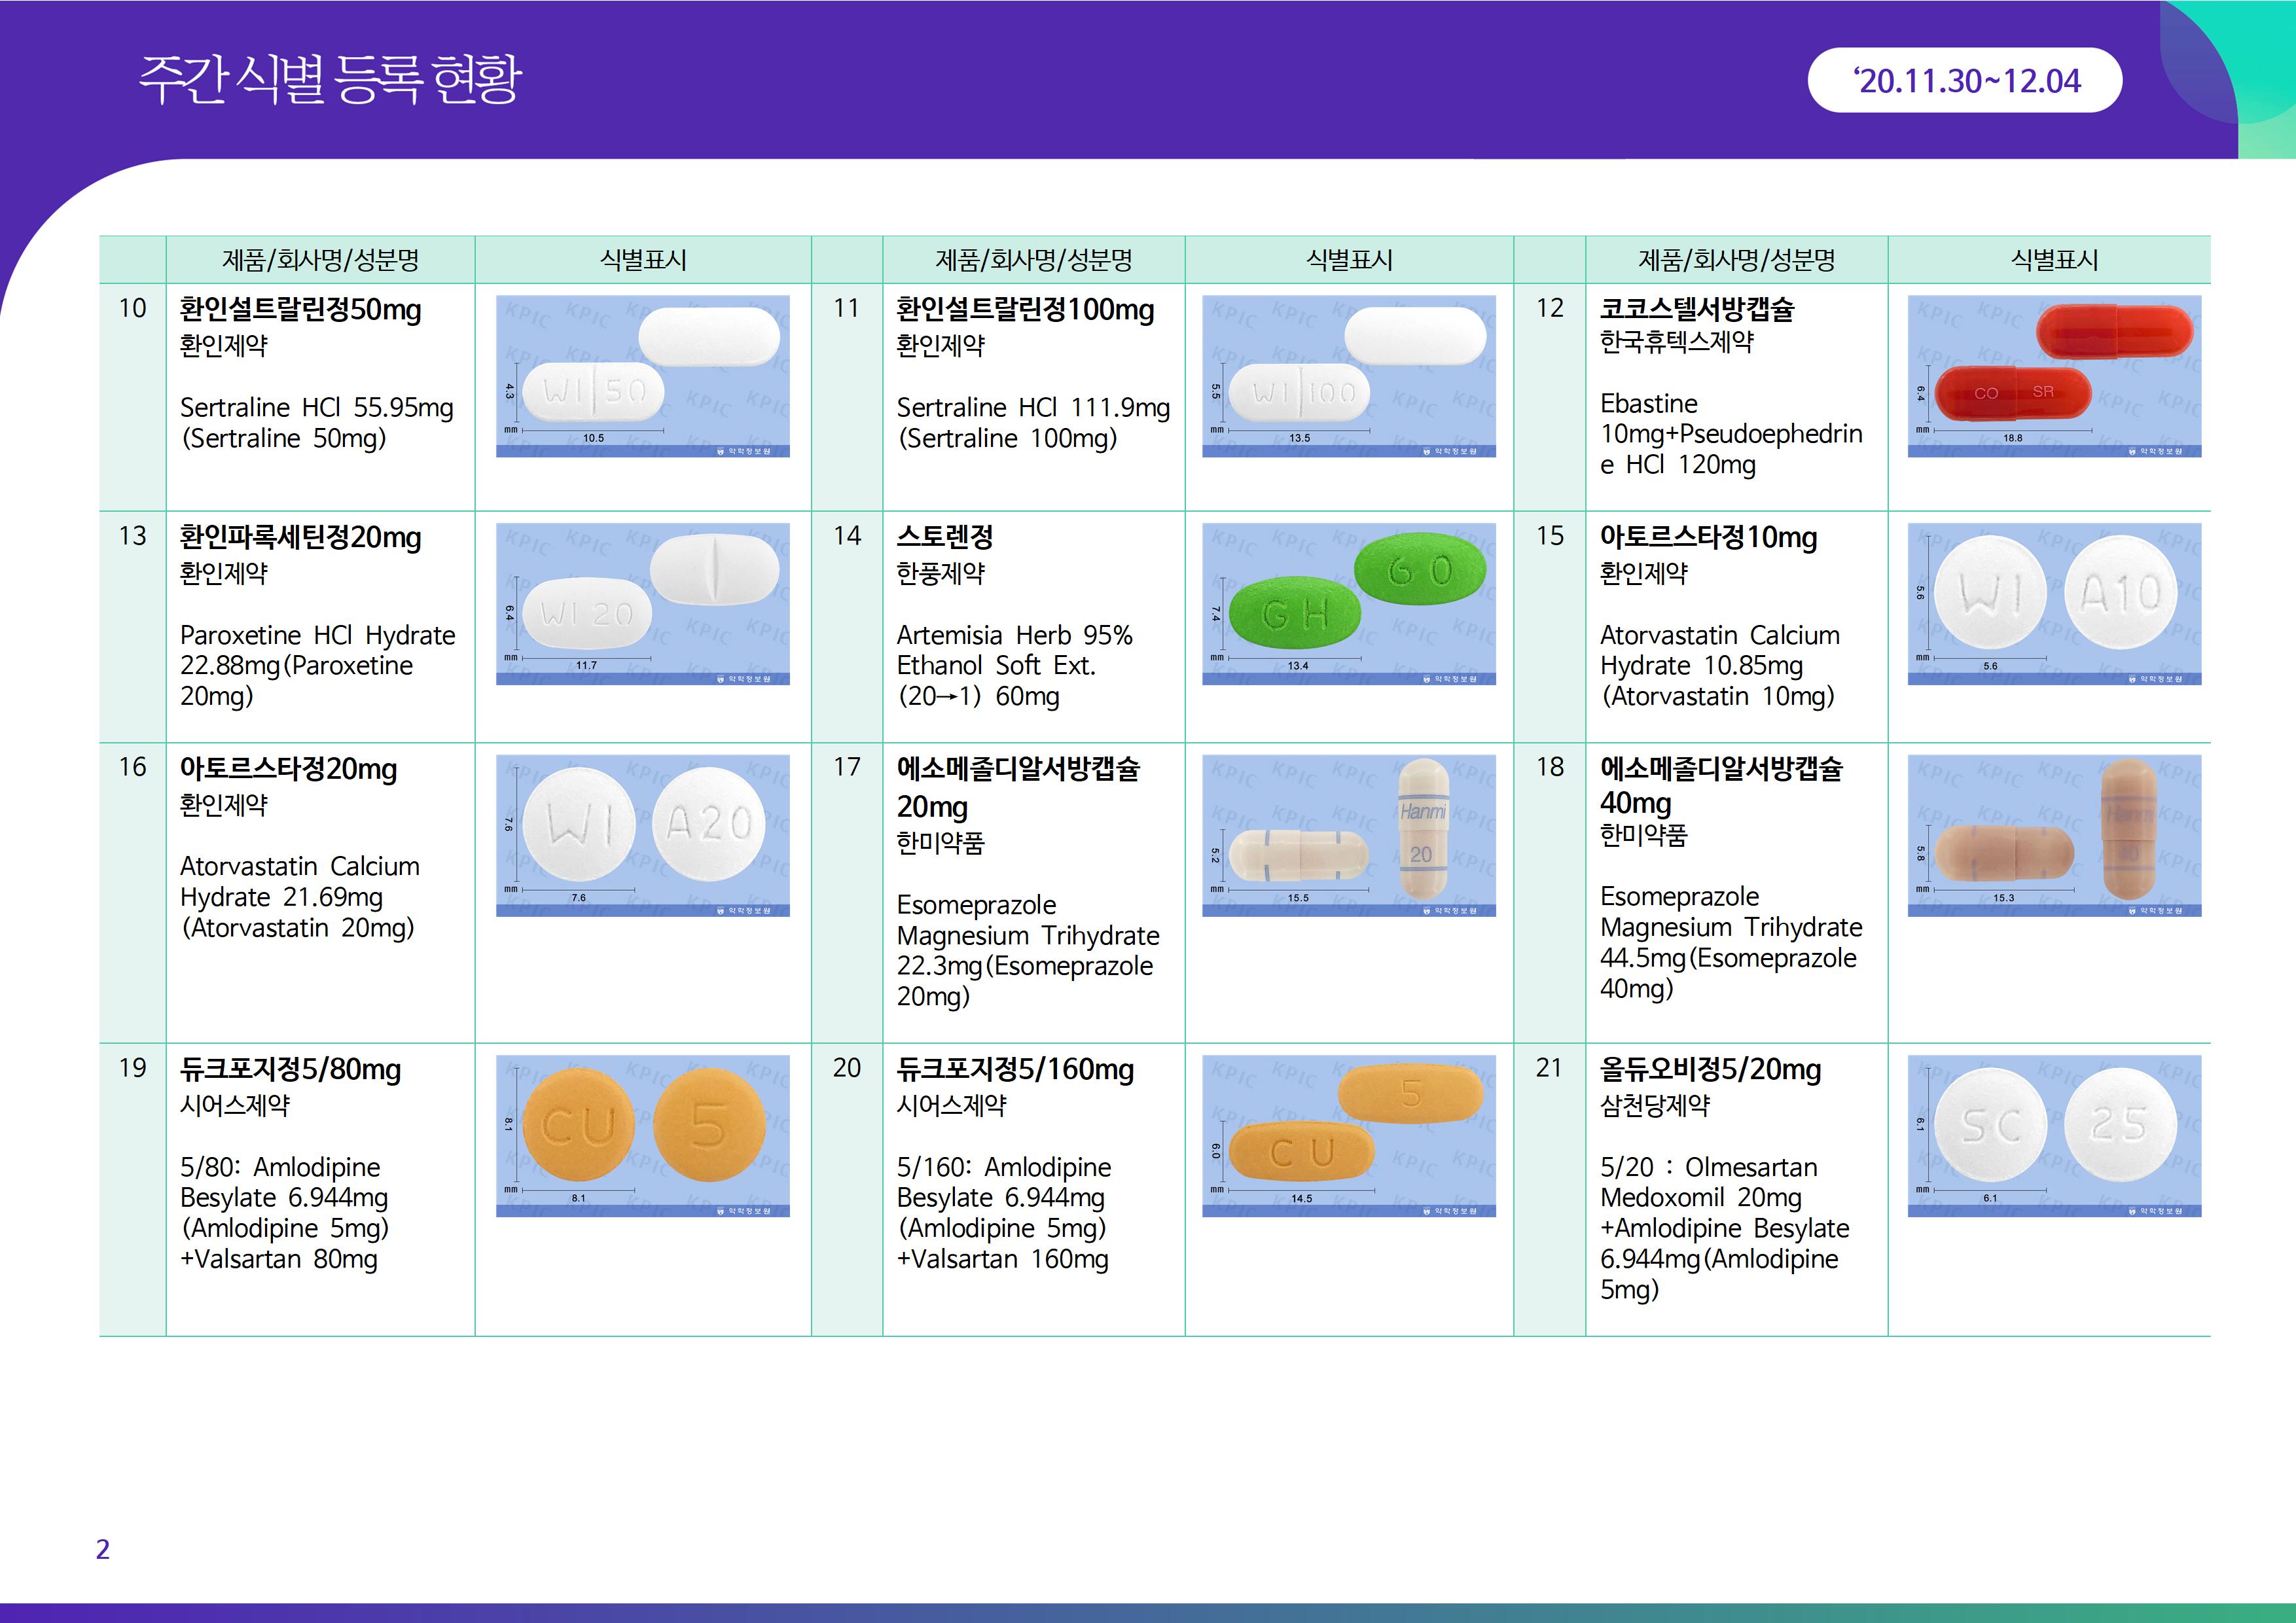This screenshot has height=1623, width=2296.
Task: Click the product name 듀크포지정5/160mg
Action: pyautogui.click(x=1014, y=1070)
